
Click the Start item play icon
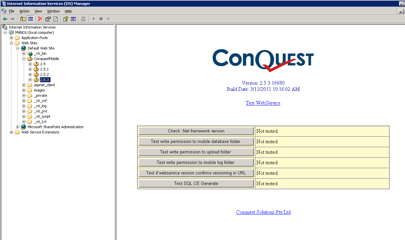[x=94, y=19]
